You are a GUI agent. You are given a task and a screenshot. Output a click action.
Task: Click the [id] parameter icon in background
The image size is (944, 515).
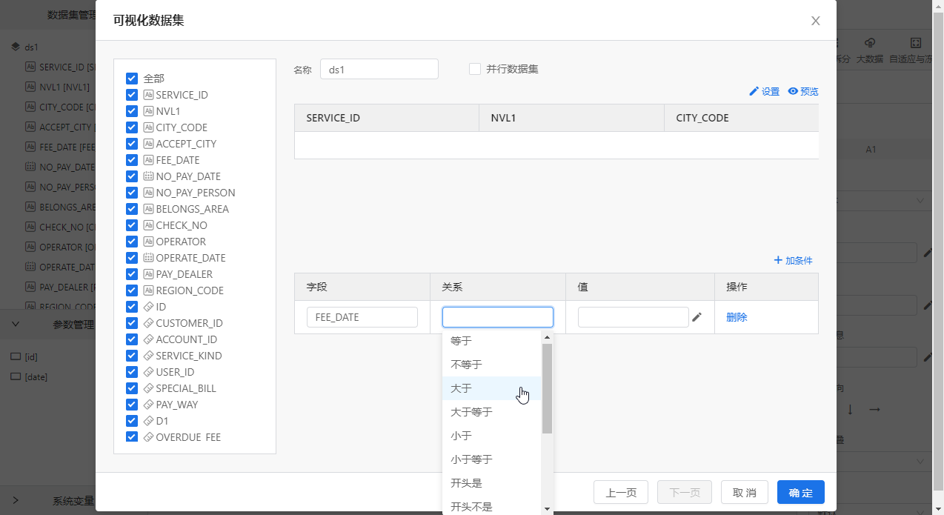pyautogui.click(x=16, y=356)
